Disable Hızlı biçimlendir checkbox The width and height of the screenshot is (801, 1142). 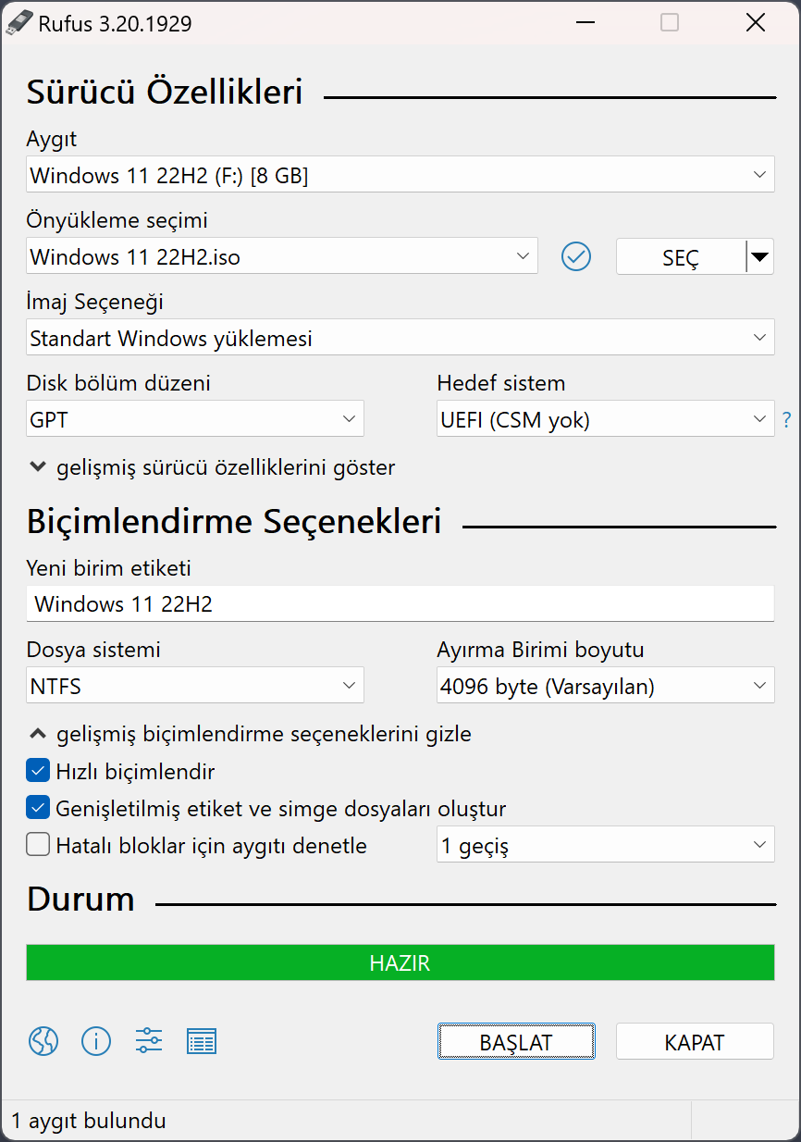(38, 770)
